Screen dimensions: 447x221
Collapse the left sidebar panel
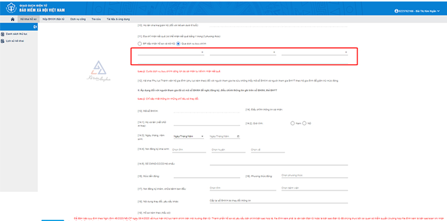[35, 26]
